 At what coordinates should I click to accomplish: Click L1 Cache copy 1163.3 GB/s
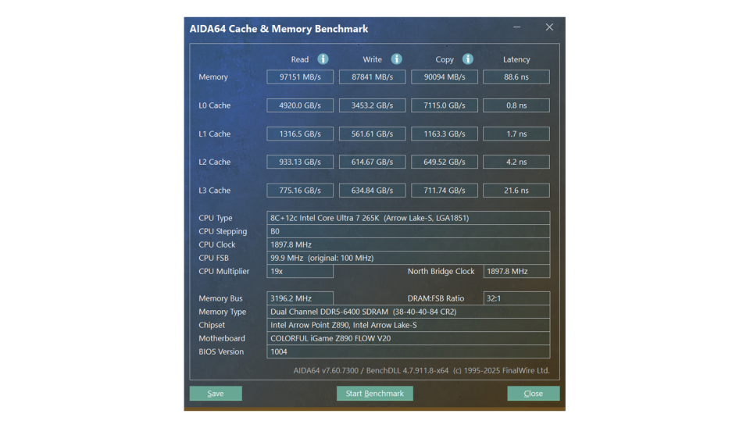click(445, 134)
